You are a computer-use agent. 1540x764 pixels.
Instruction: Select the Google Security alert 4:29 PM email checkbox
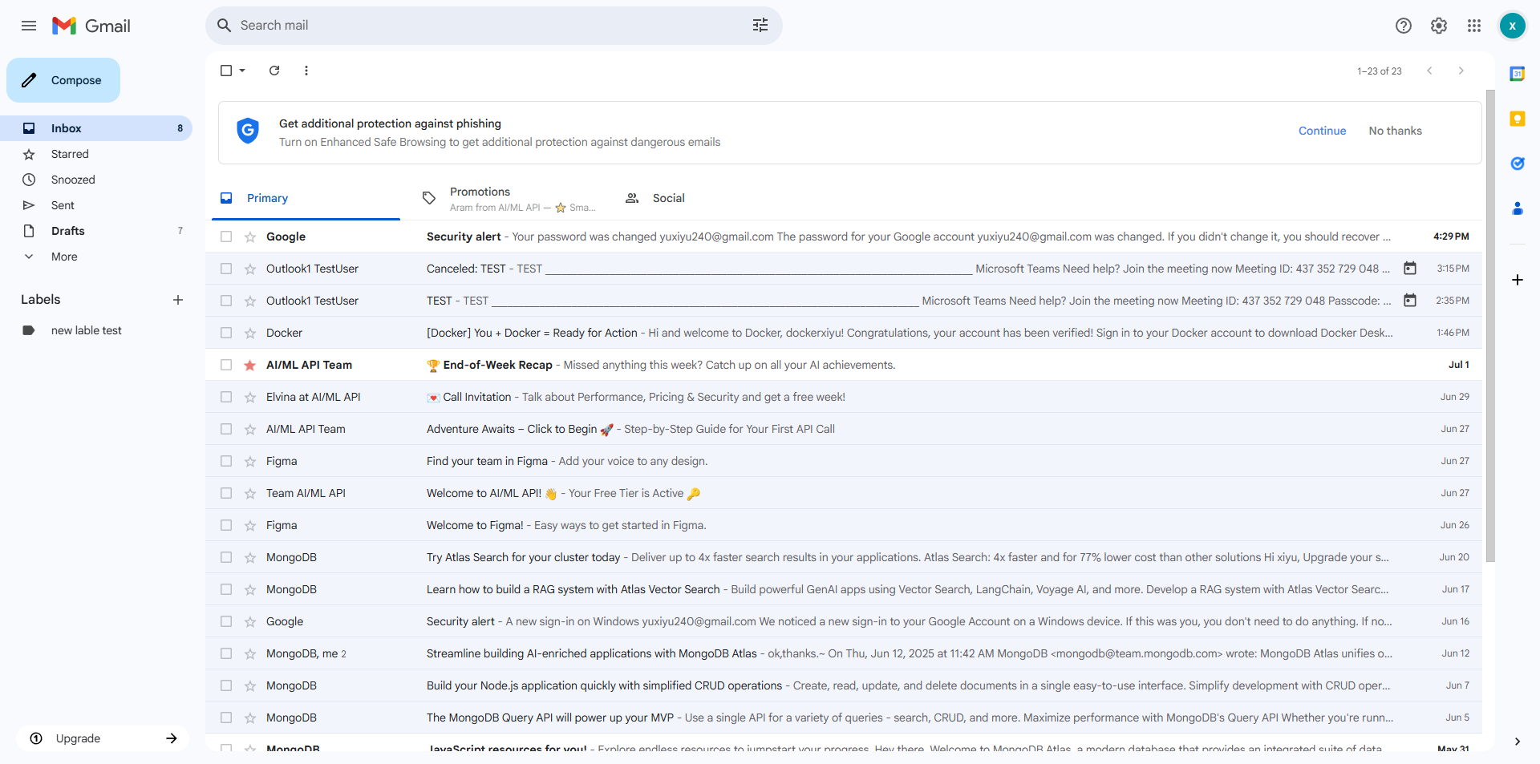pos(226,236)
